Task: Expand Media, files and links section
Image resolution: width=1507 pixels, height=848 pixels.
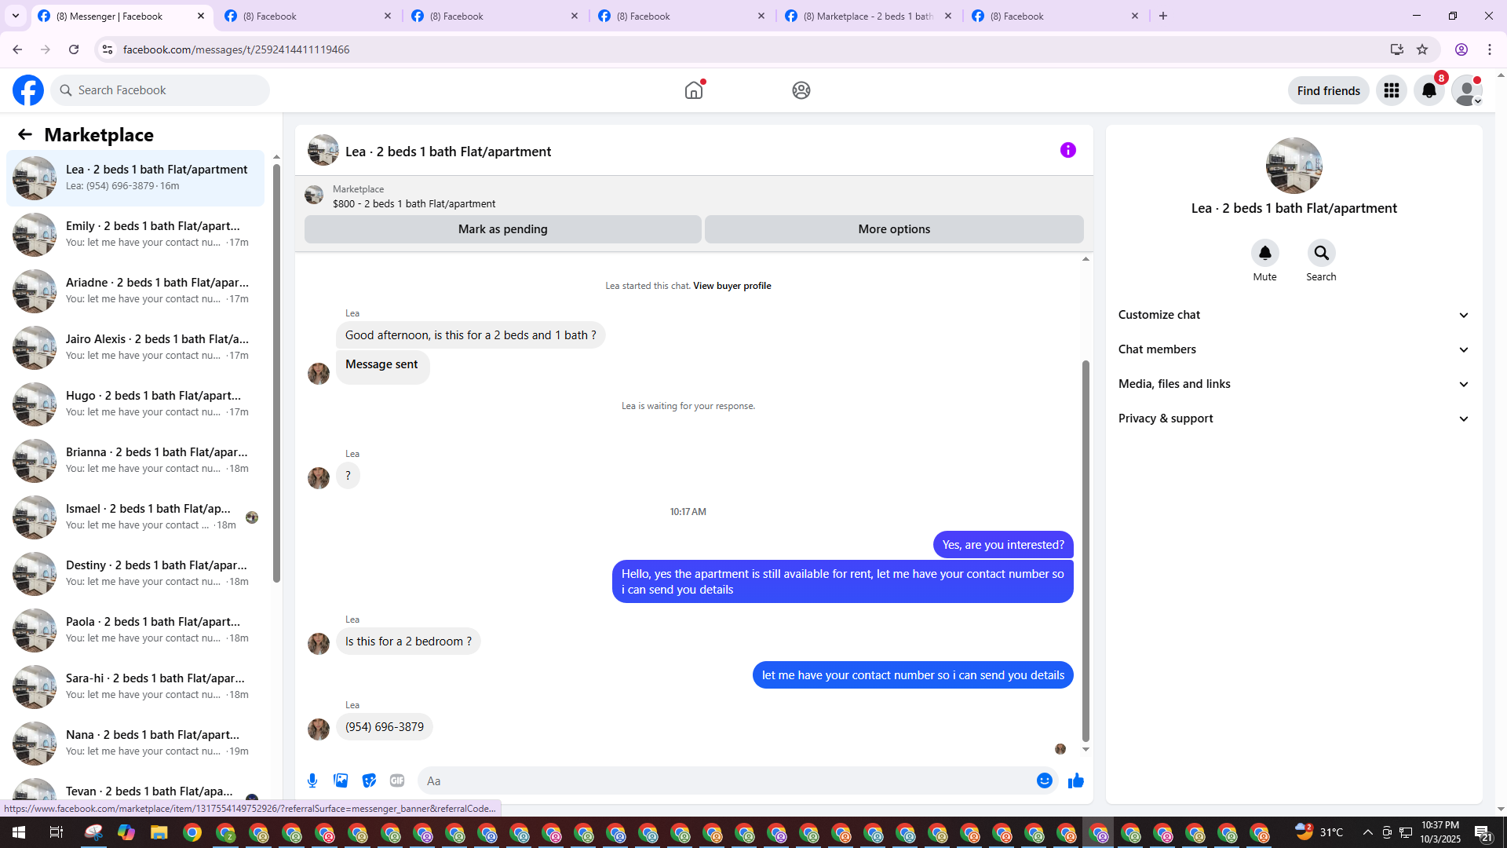Action: (1294, 384)
